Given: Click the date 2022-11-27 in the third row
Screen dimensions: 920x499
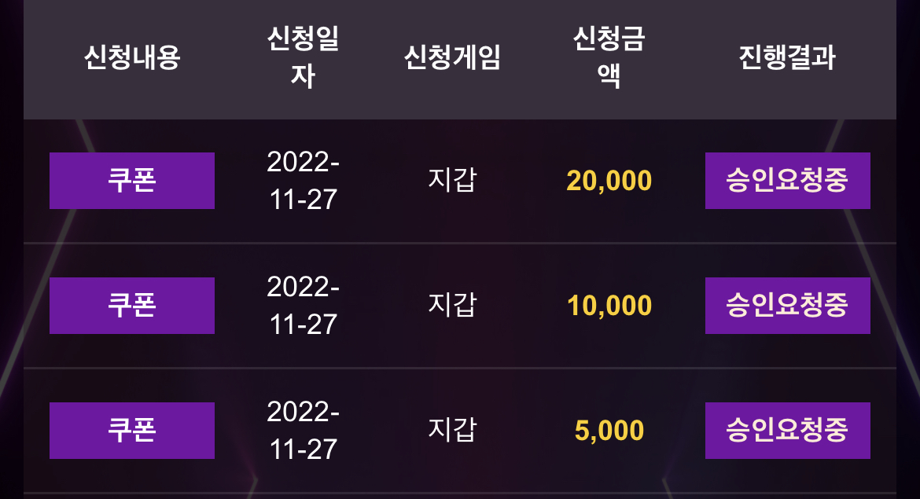Looking at the screenshot, I should point(304,431).
